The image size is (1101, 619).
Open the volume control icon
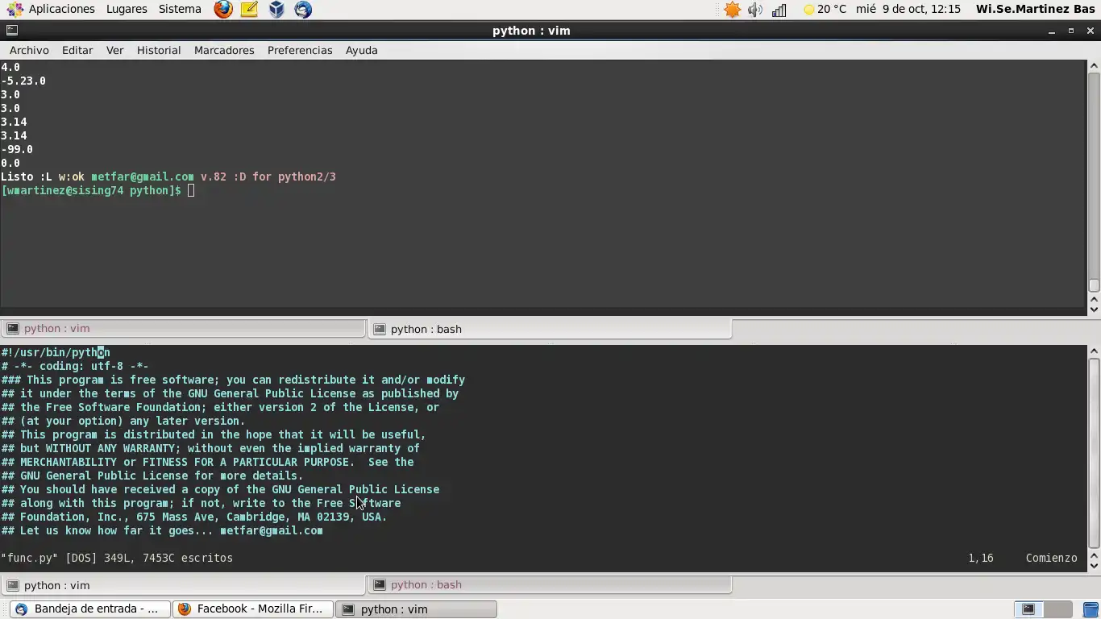(755, 10)
